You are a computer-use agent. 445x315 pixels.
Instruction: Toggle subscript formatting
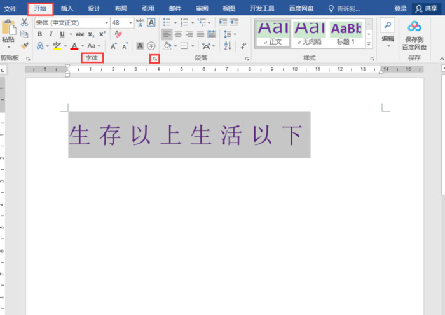click(91, 34)
